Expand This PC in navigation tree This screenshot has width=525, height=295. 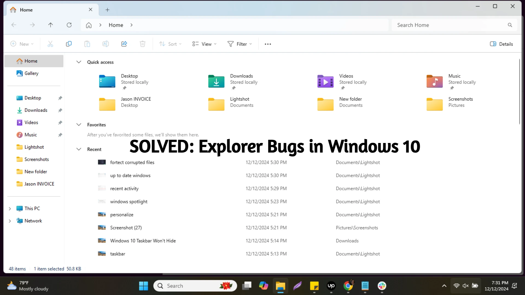point(10,209)
